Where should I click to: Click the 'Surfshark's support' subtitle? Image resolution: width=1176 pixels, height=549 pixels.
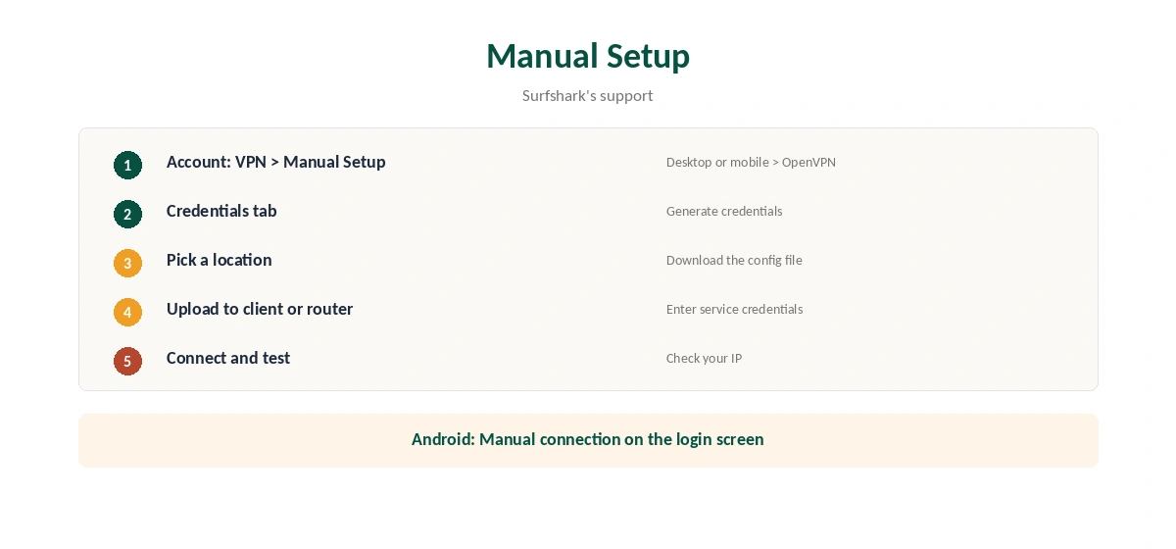click(x=588, y=95)
